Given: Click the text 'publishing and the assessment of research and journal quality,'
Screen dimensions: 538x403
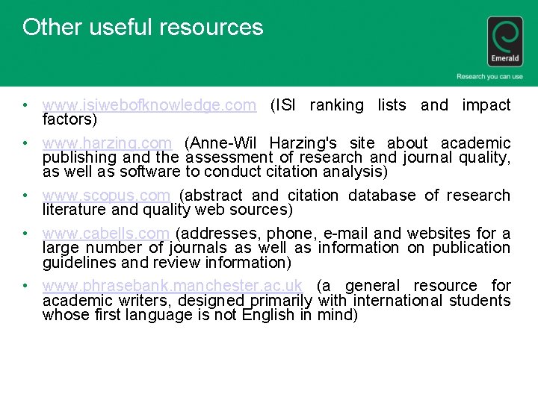Looking at the screenshot, I should (x=276, y=157).
